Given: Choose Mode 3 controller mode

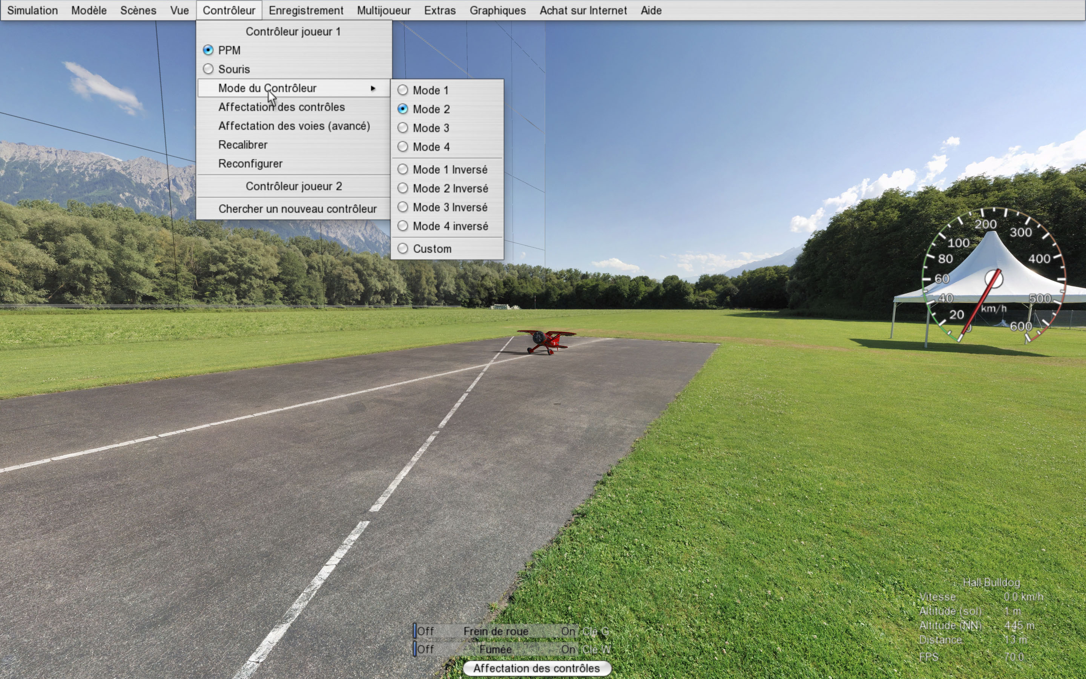Looking at the screenshot, I should click(430, 128).
